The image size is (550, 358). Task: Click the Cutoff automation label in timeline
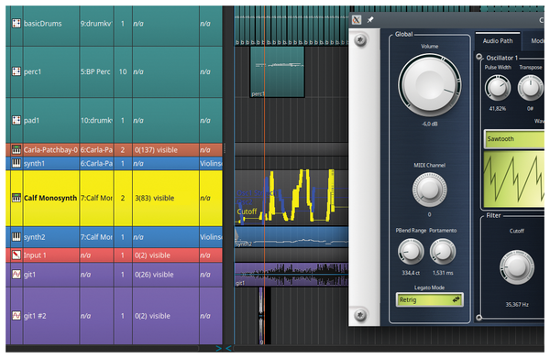click(x=247, y=212)
